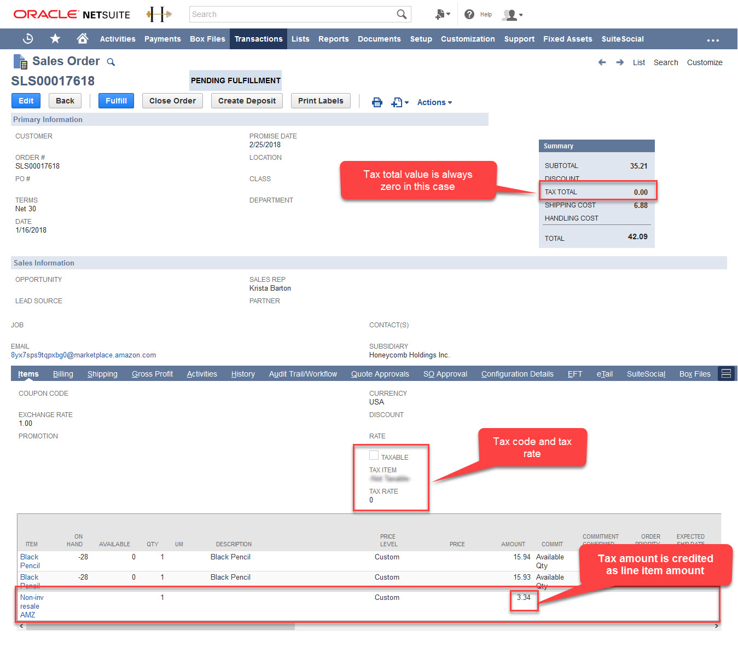Screen dimensions: 738x647
Task: Click the Oracle NetSuite logo
Action: click(x=72, y=14)
